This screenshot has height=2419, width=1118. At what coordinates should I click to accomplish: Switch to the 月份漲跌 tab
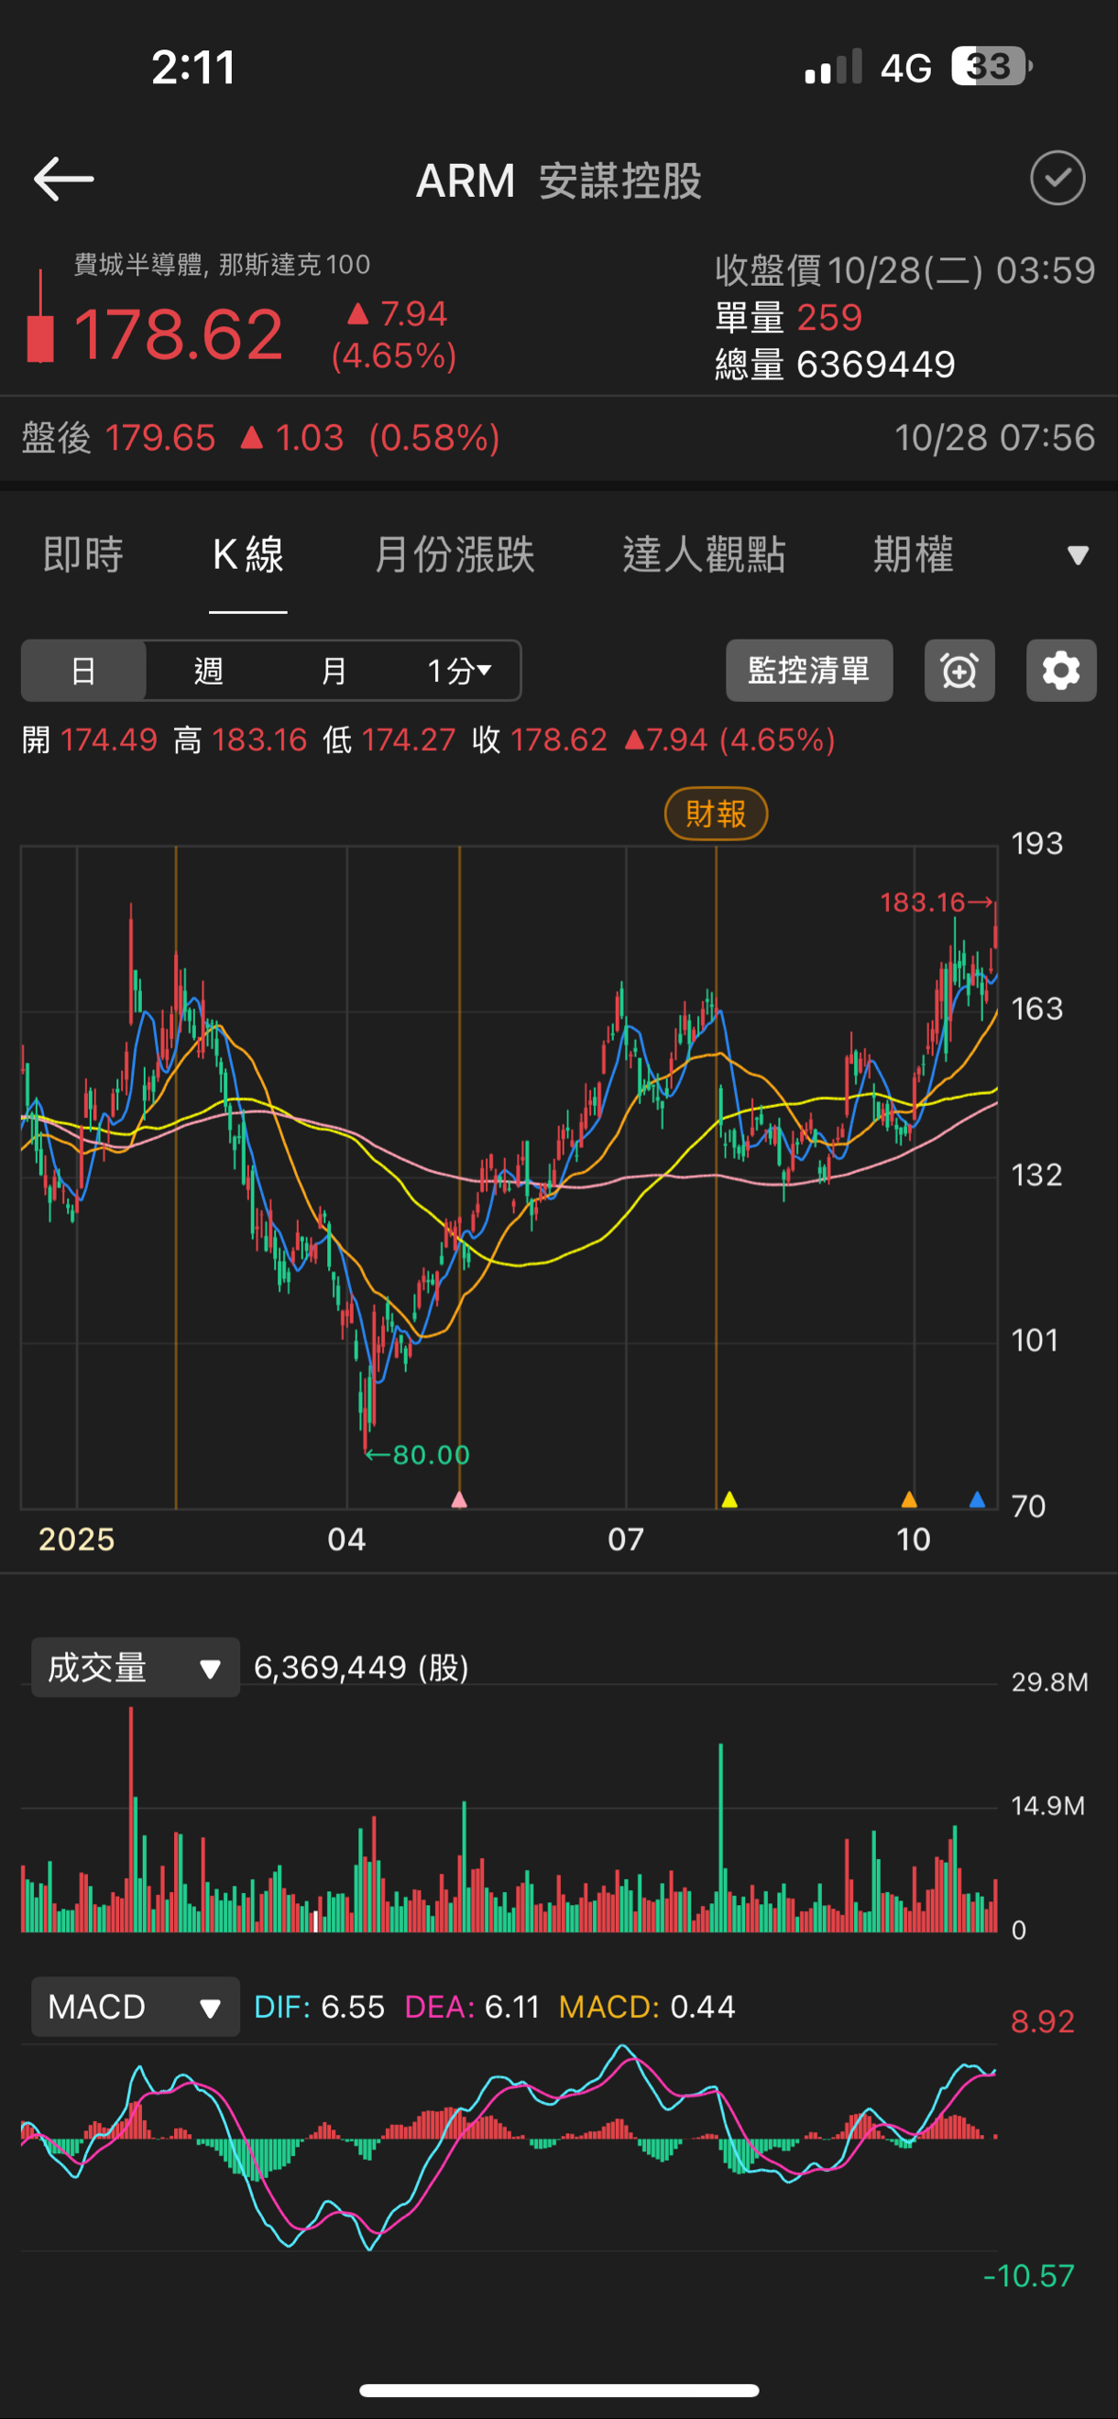tap(455, 555)
